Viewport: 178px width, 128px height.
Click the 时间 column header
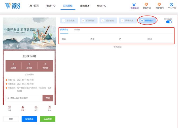point(149,39)
